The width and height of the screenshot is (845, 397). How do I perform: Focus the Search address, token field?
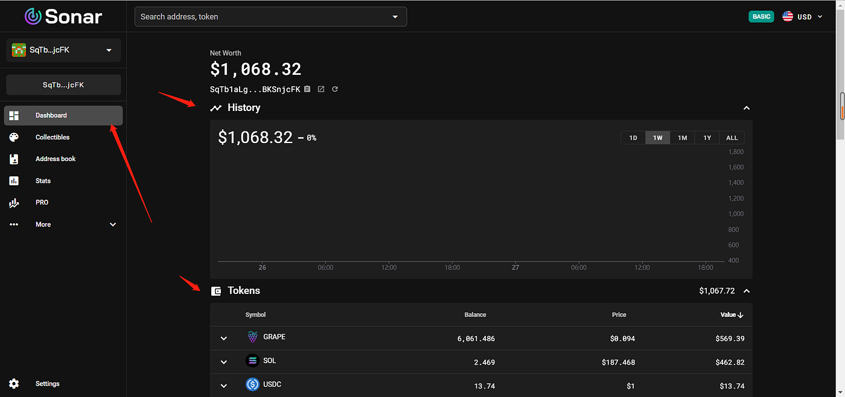point(270,16)
